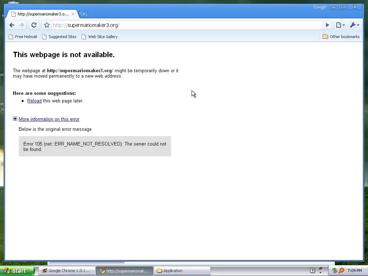Click the Error 105 message text
Screen dimensions: 368x276
click(95, 147)
